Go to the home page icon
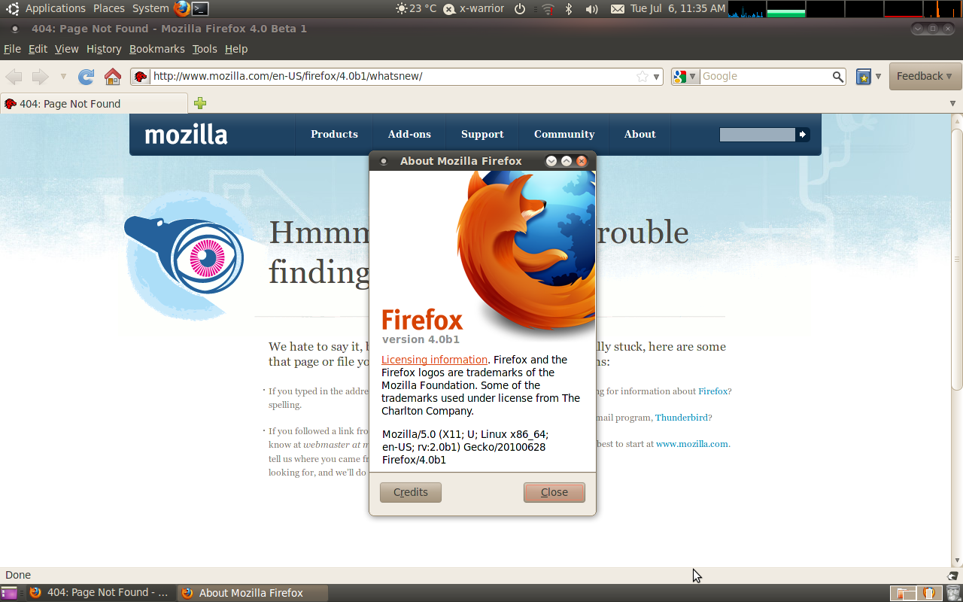The height and width of the screenshot is (602, 963). (113, 76)
